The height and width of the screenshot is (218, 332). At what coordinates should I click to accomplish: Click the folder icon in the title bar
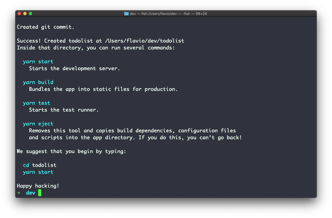(126, 14)
